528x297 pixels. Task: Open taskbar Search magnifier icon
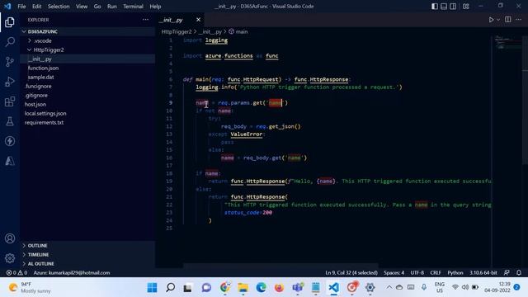pyautogui.click(x=171, y=287)
